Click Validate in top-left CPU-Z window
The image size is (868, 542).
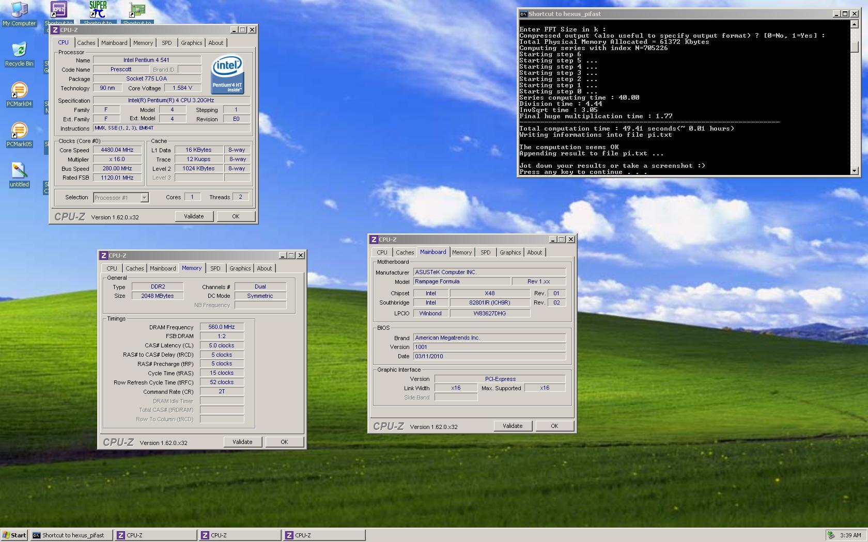(x=194, y=216)
